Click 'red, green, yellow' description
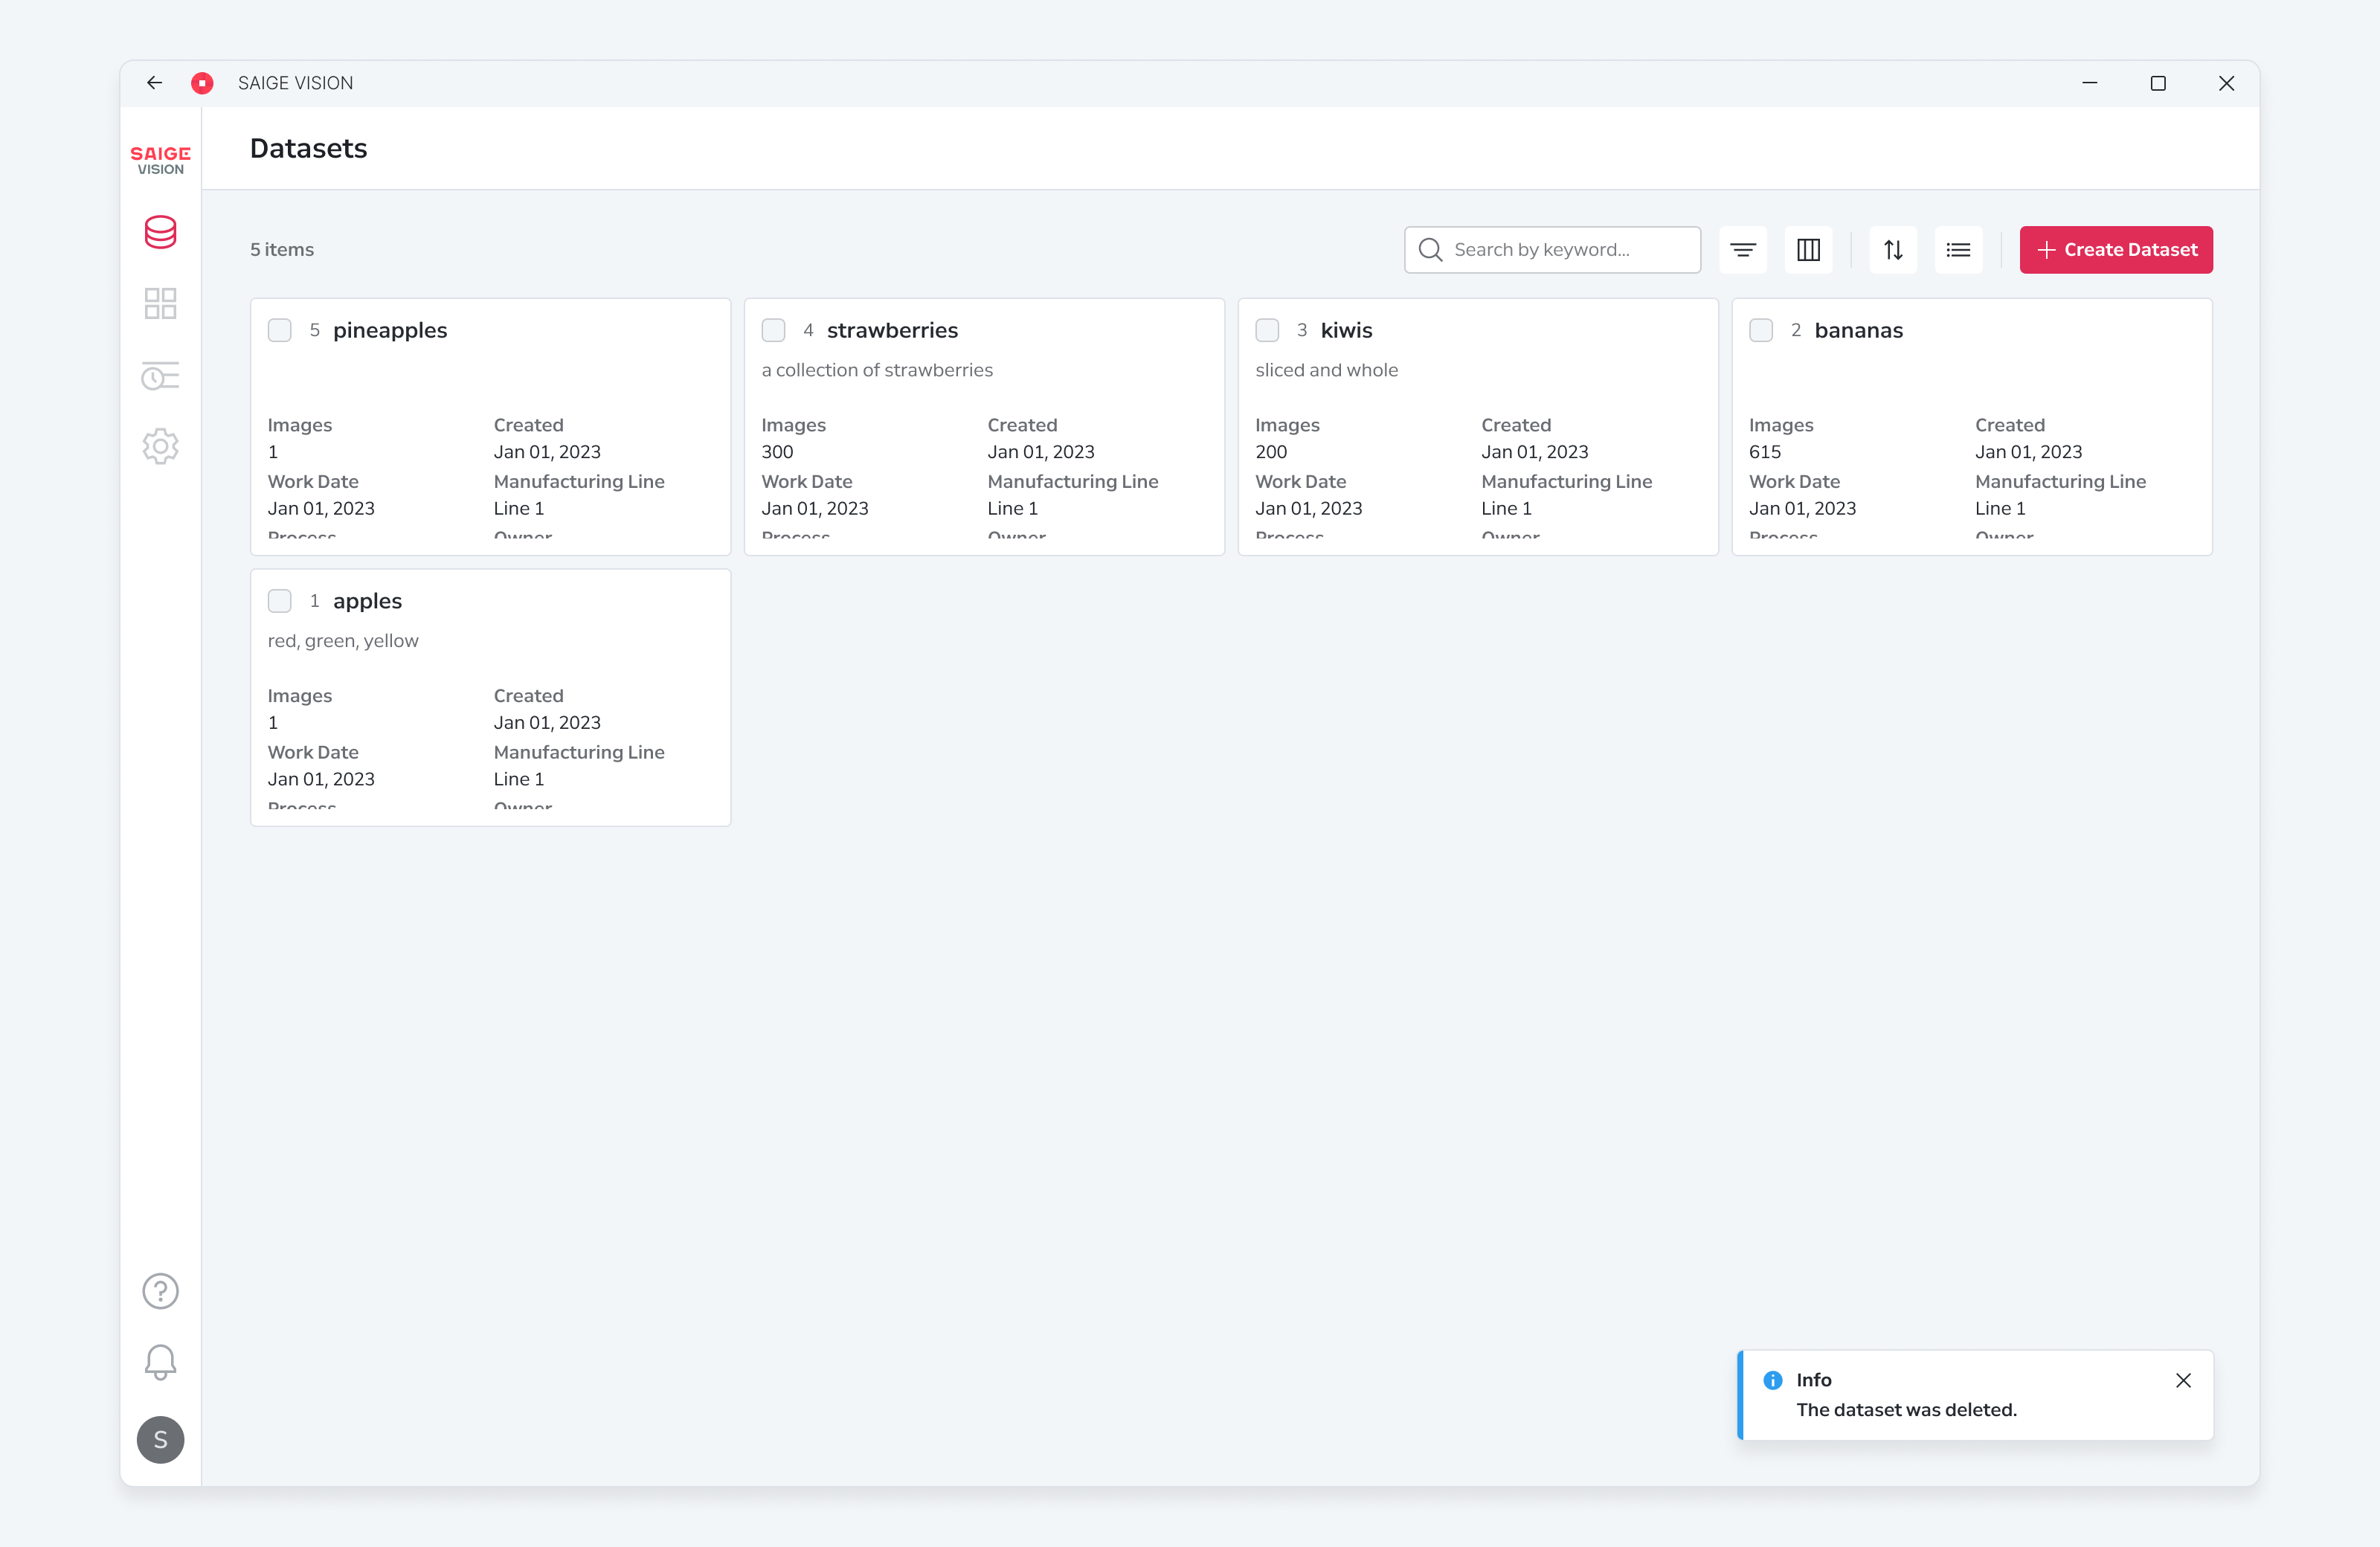This screenshot has height=1547, width=2380. (343, 641)
